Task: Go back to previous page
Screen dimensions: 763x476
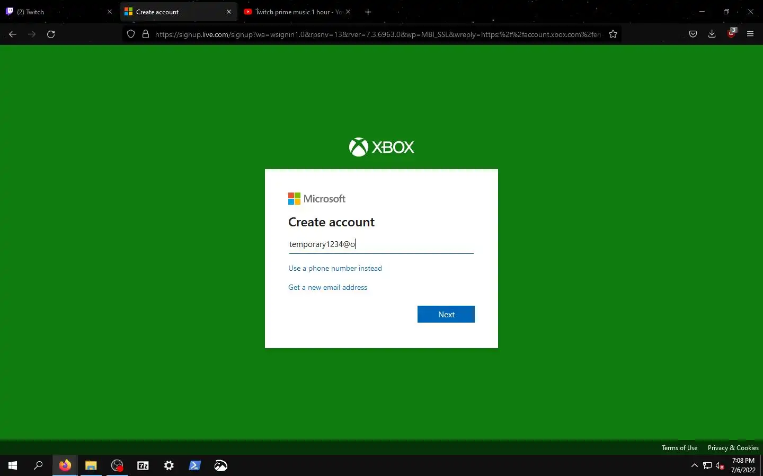Action: pos(13,34)
